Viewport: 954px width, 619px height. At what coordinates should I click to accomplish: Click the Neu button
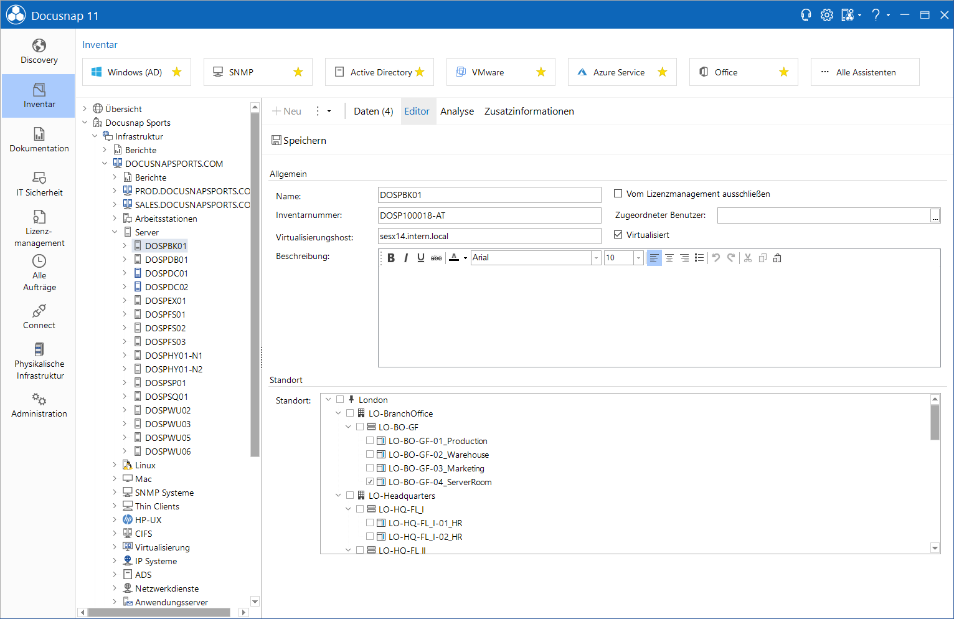click(287, 111)
